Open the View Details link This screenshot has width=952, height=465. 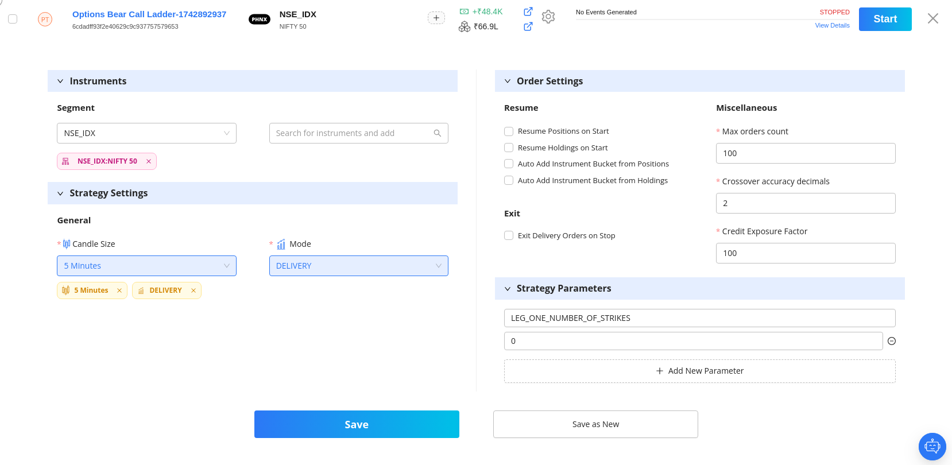pos(832,25)
